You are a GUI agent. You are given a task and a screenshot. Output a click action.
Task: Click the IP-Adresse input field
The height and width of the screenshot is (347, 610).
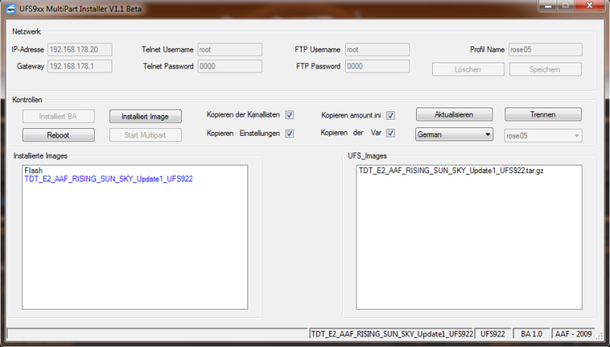[x=79, y=50]
